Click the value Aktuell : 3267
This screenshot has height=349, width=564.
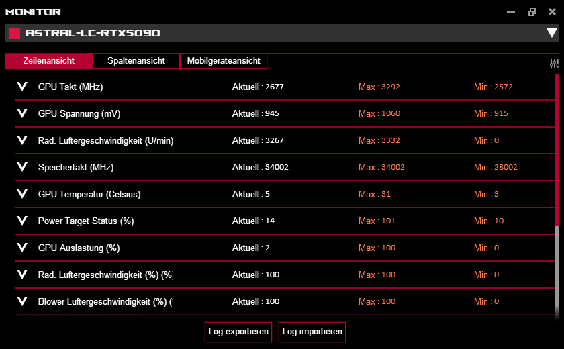pyautogui.click(x=258, y=141)
